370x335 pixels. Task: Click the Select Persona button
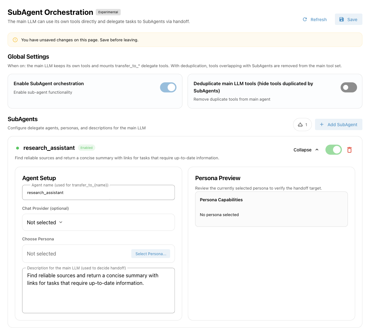click(150, 254)
